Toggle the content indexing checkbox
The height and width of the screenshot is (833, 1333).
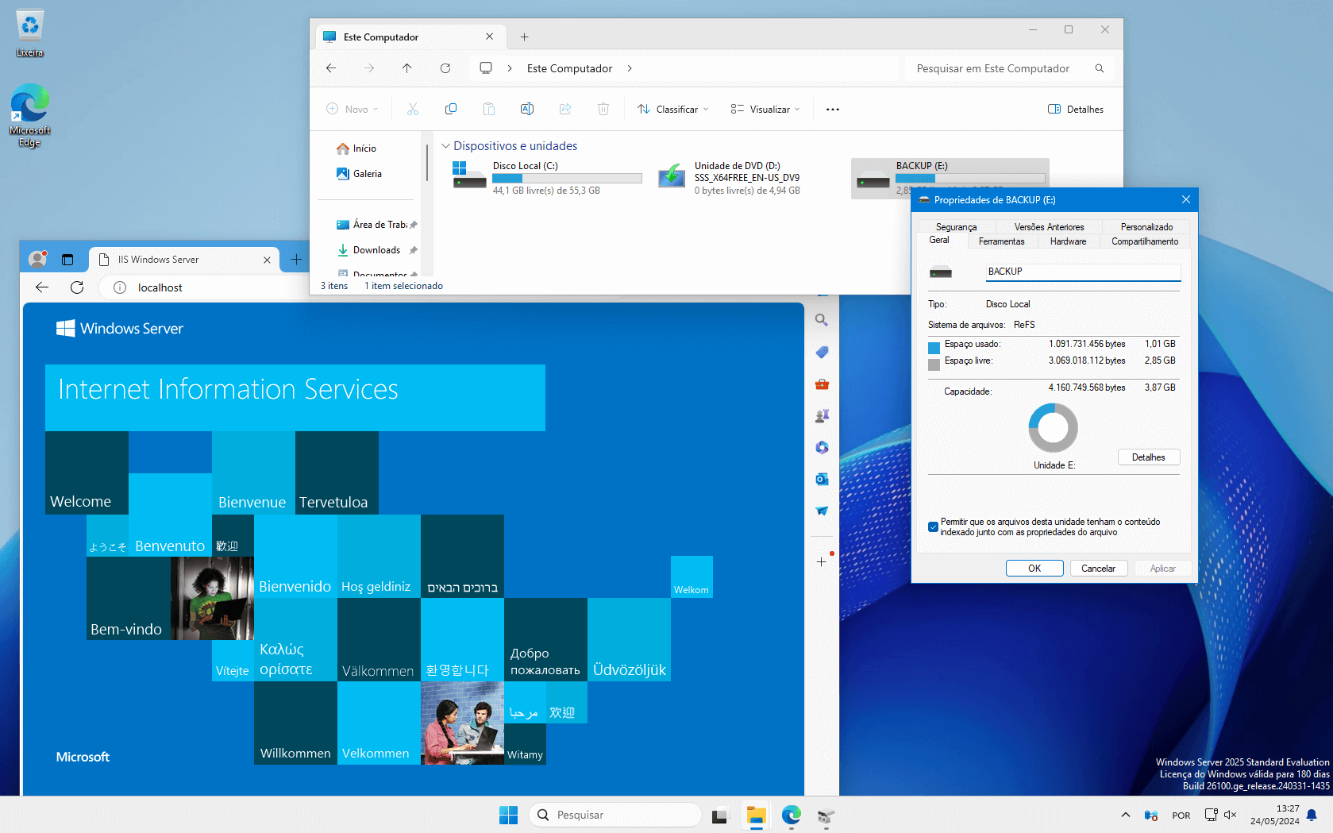pos(933,526)
